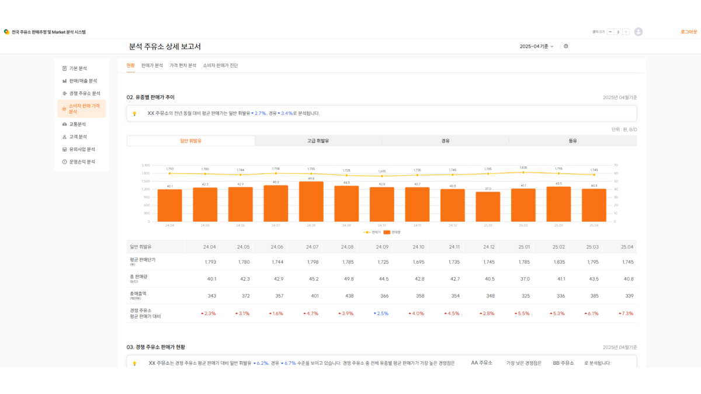Click the 25.01 bar showing 37.0

(488, 207)
